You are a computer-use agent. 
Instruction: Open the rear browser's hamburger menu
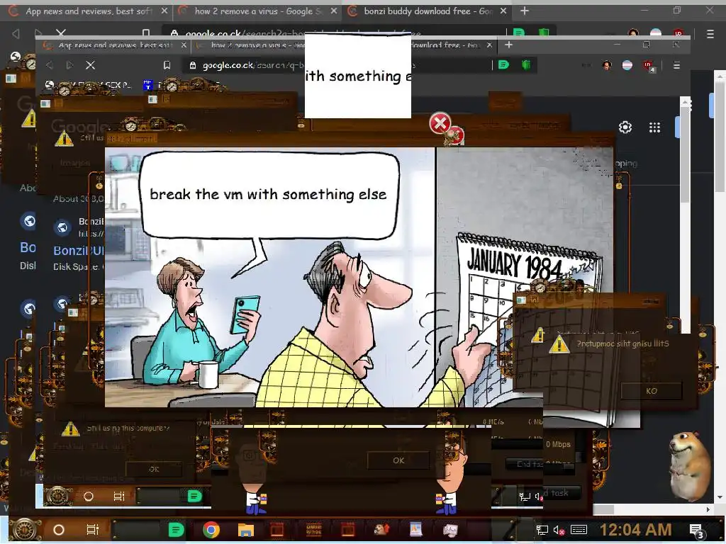click(710, 34)
